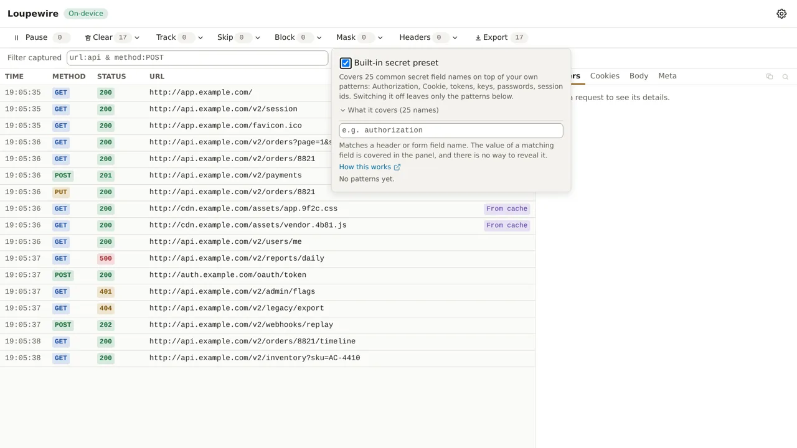
Task: Select the app.example.com/favicon.ico request
Action: [x=267, y=126]
